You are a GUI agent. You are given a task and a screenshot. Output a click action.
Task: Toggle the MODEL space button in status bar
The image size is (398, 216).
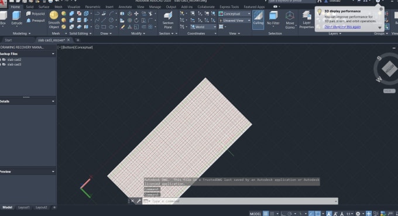click(255, 214)
